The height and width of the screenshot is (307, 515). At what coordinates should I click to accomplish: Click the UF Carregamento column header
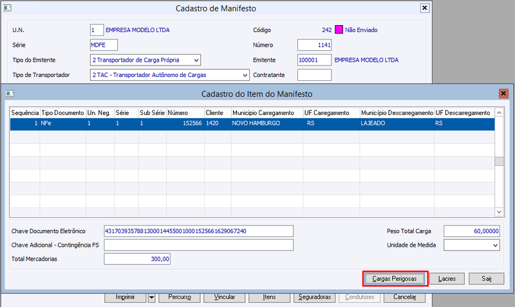click(331, 112)
